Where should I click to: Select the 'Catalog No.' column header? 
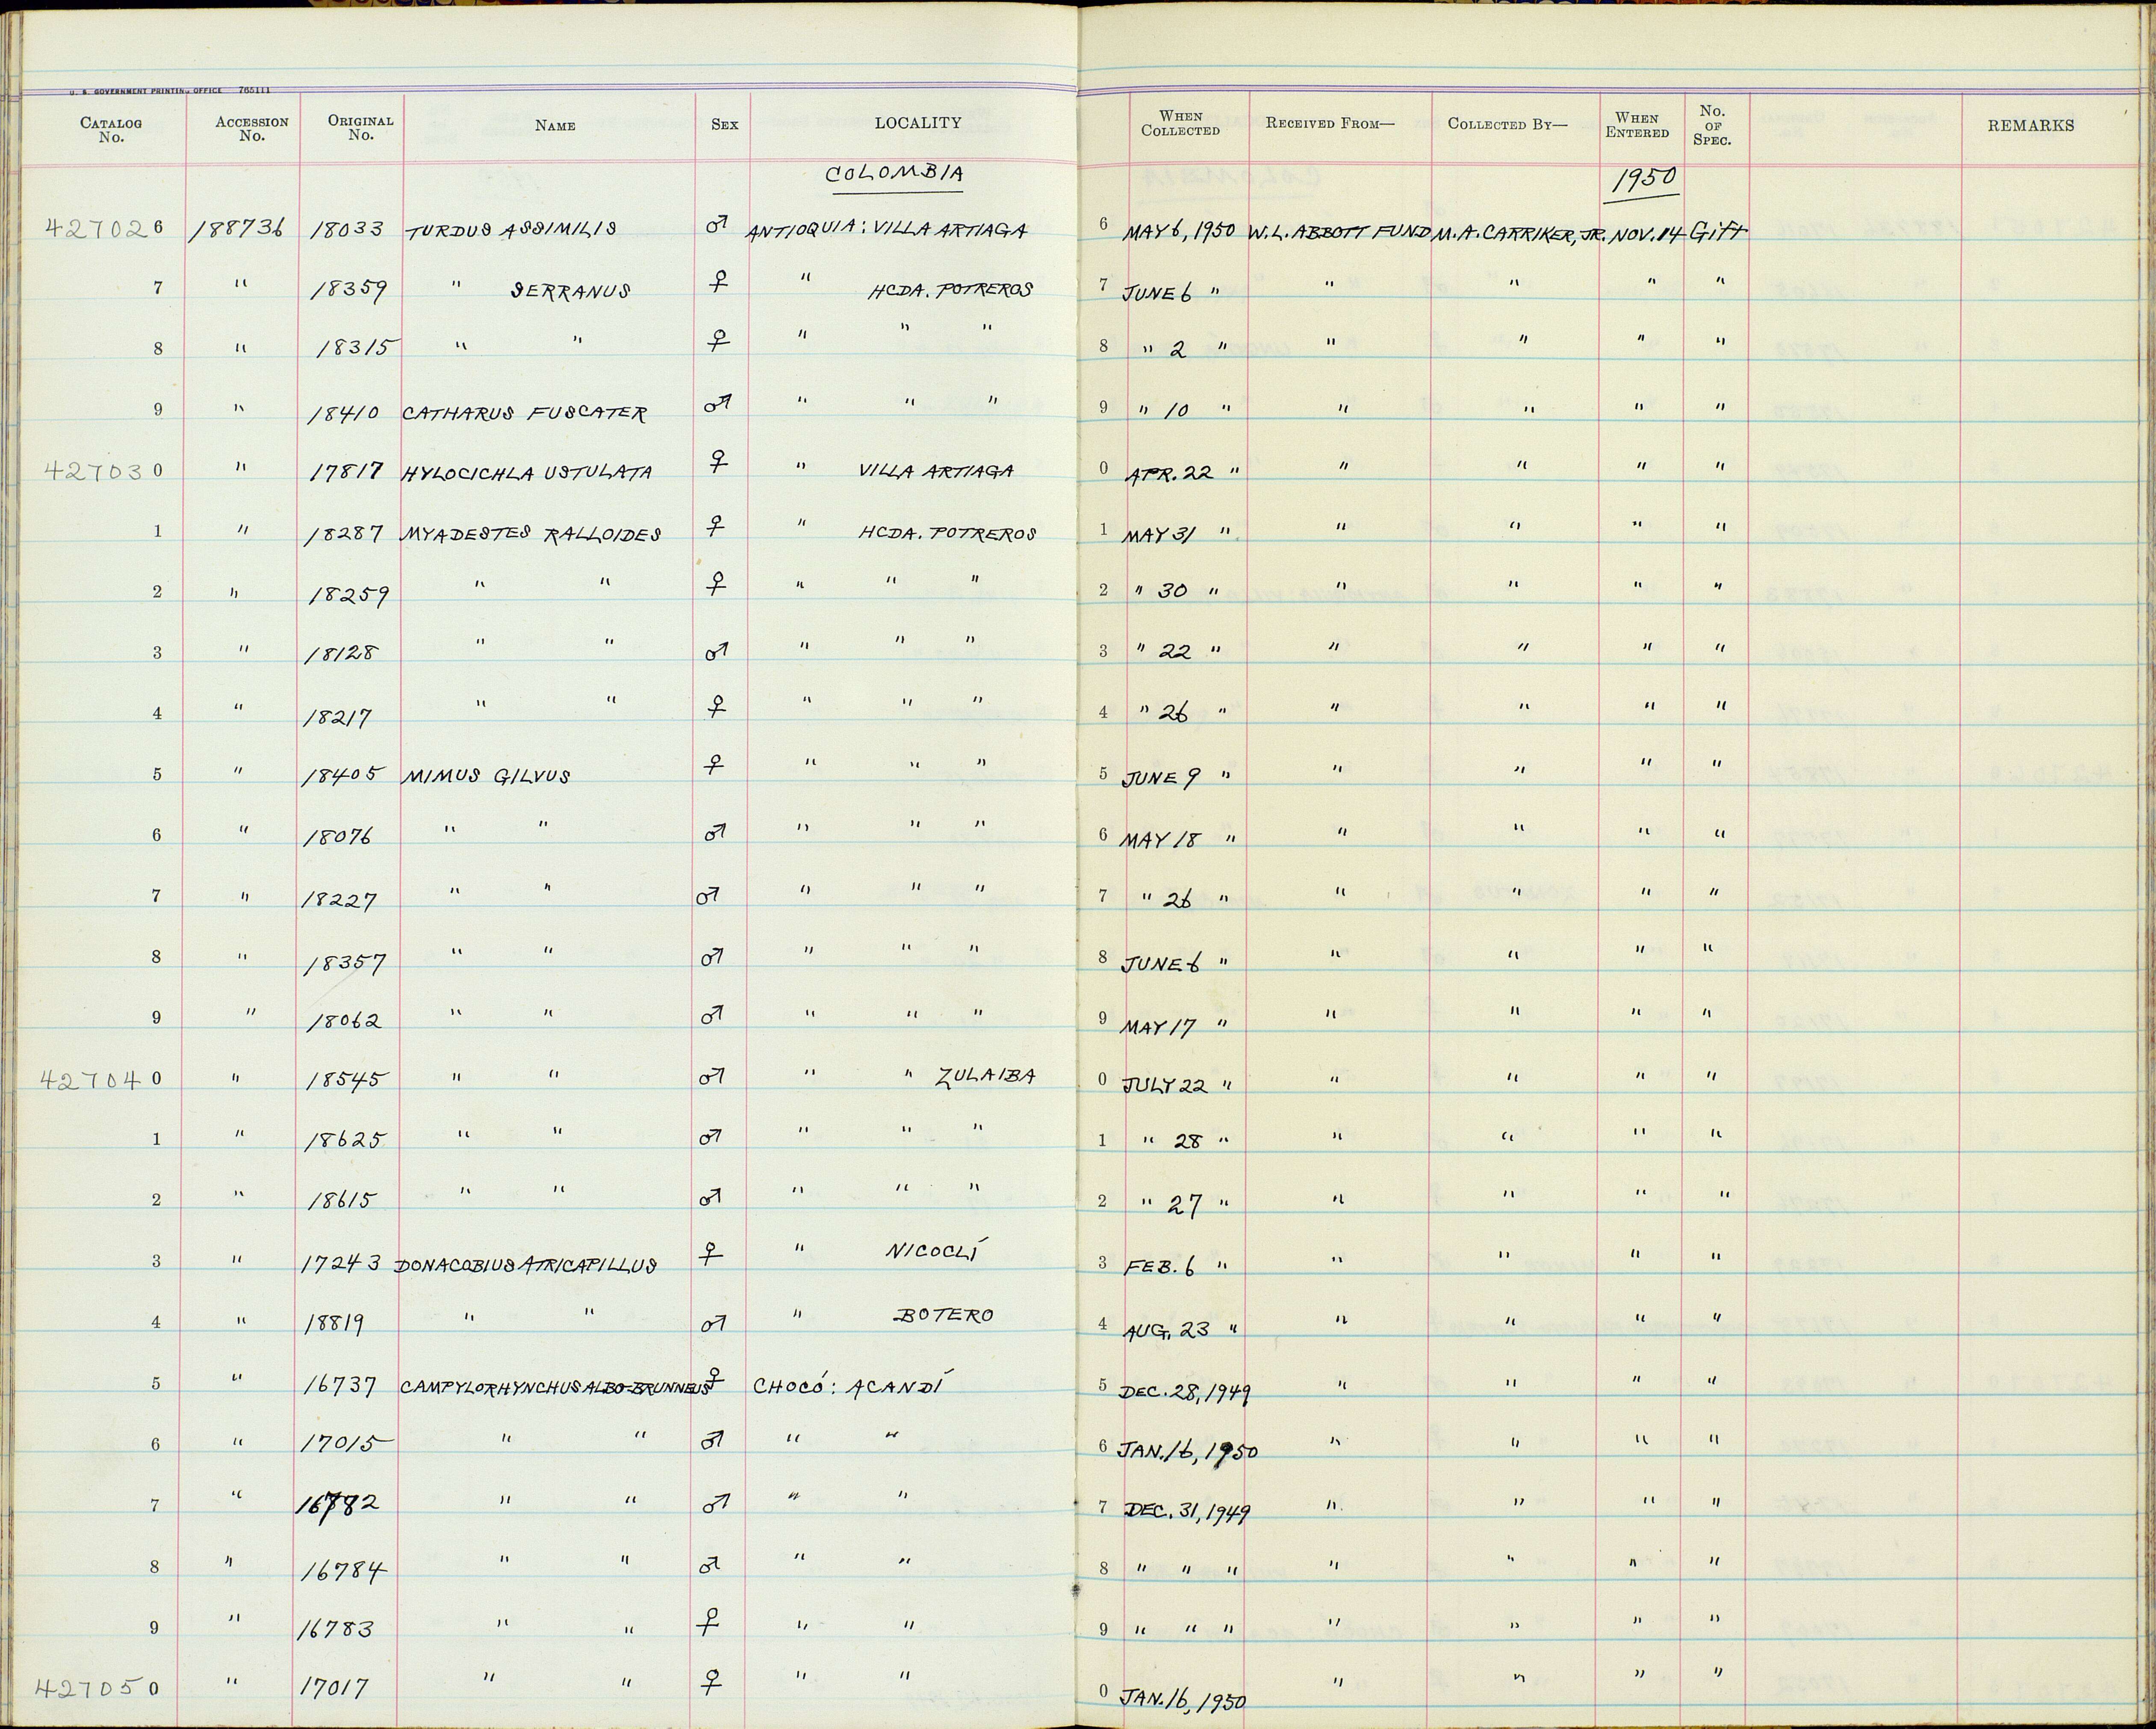111,130
